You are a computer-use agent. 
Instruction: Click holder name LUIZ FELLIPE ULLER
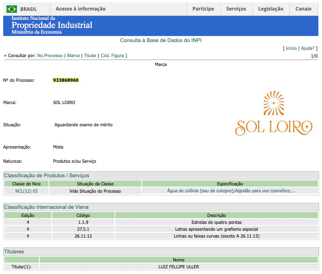click(x=179, y=267)
